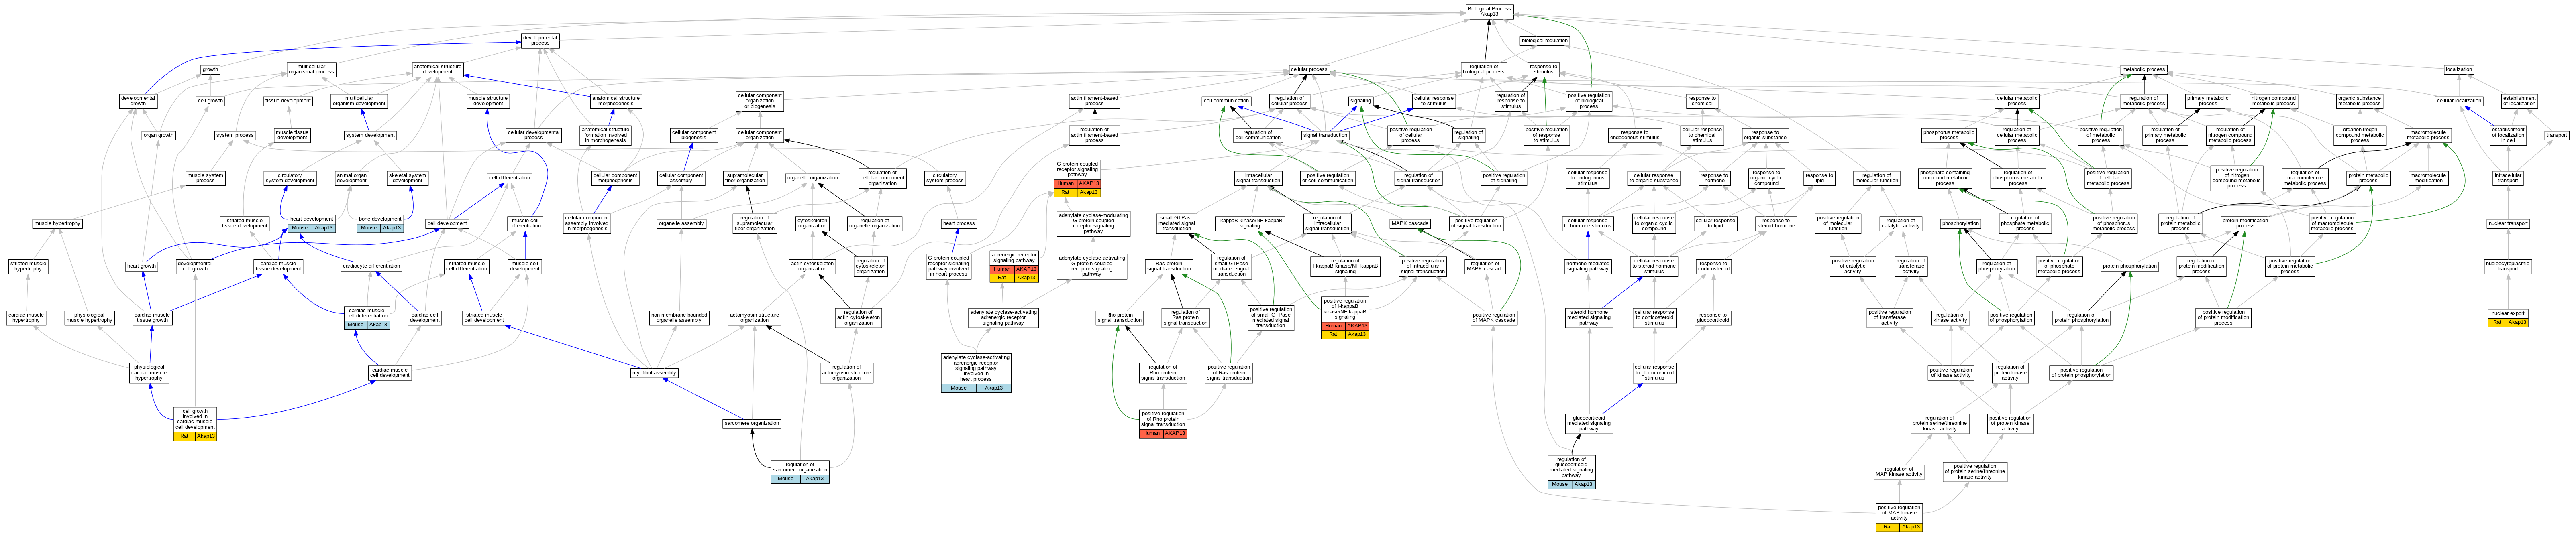The height and width of the screenshot is (536, 2576).
Task: Click the cell differentiation node
Action: click(x=510, y=178)
